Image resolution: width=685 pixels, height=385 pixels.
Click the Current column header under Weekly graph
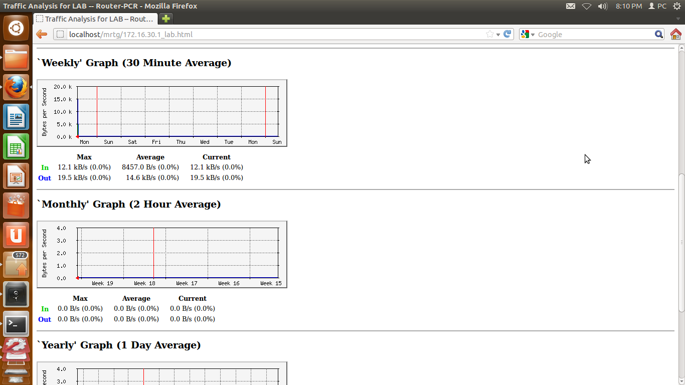pyautogui.click(x=217, y=157)
